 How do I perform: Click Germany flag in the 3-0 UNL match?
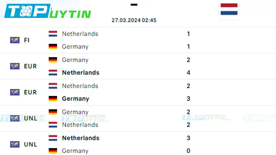(x=53, y=151)
